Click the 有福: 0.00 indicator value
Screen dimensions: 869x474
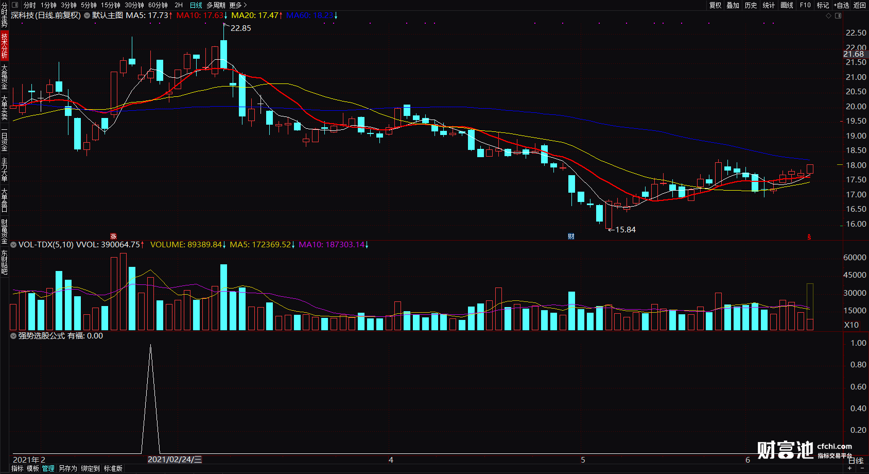(x=85, y=336)
